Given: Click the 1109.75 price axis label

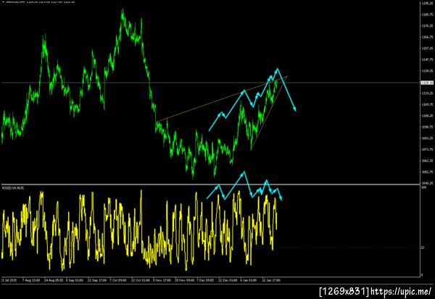Looking at the screenshot, I should coord(428,105).
